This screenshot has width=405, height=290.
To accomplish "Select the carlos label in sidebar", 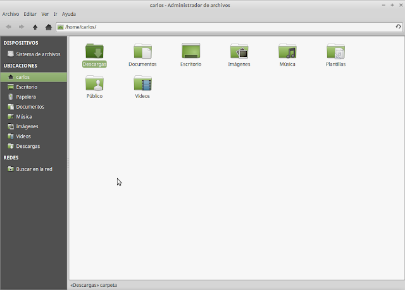I will 23,77.
